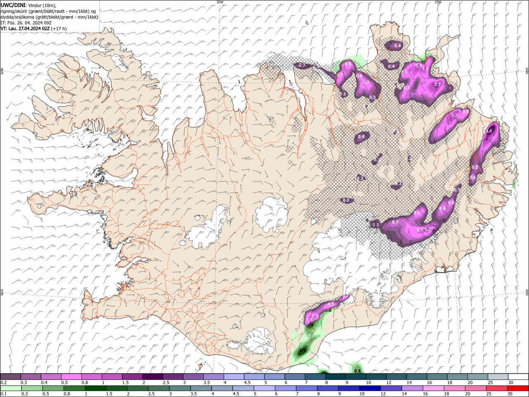
Task: Click the 0.2 label under the top scale
Action: (3, 383)
